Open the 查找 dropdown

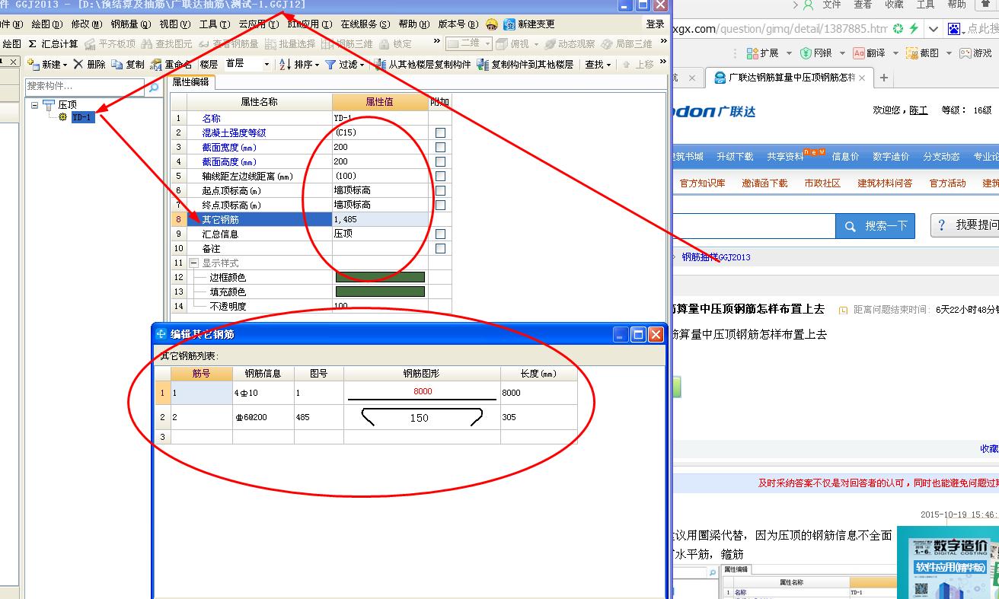609,65
